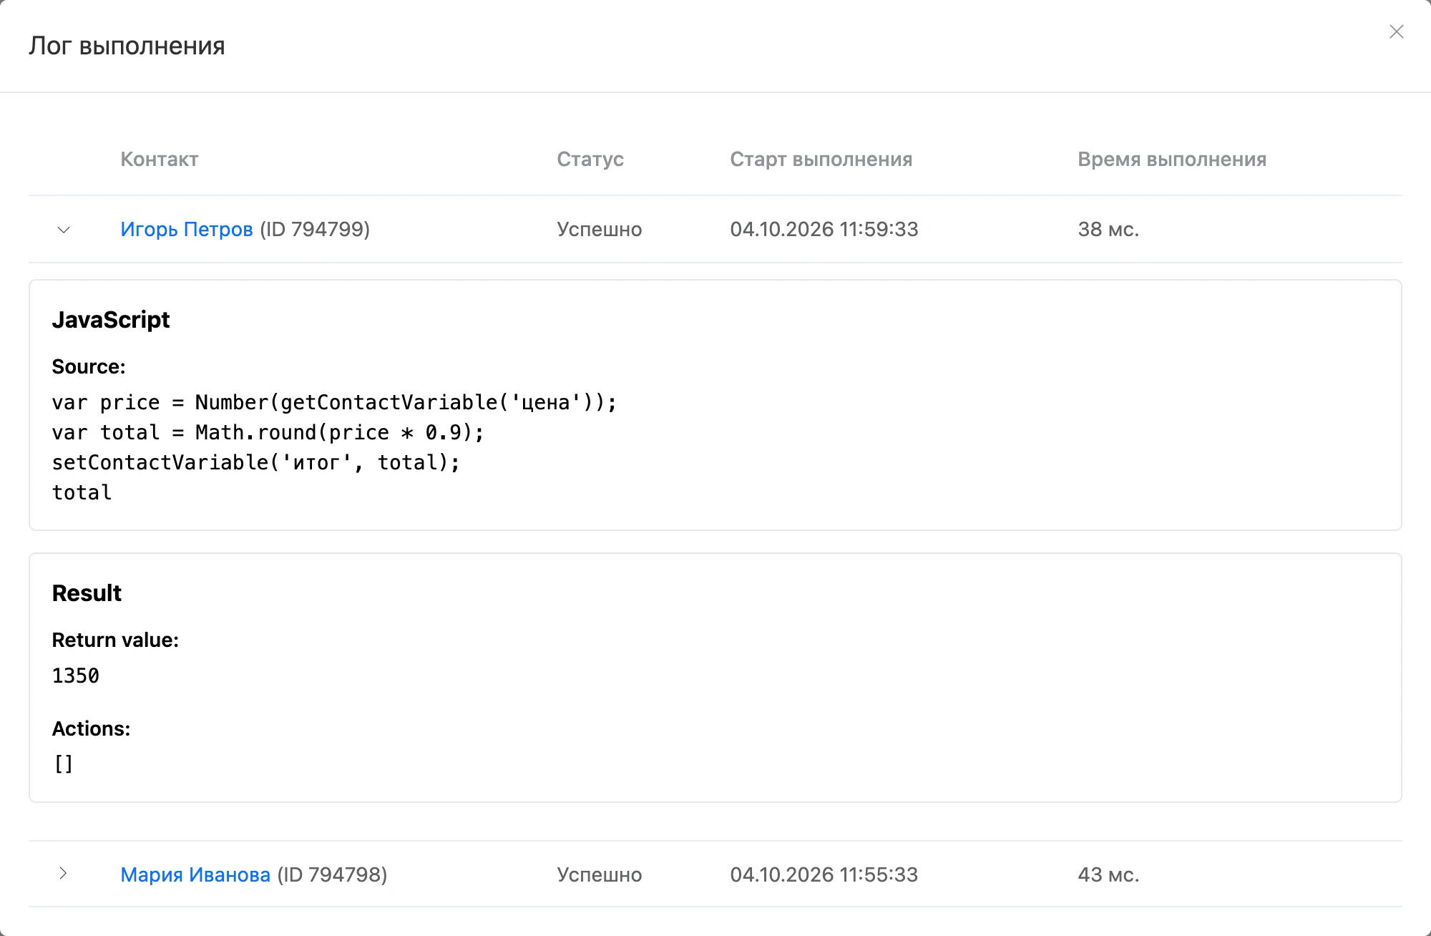Click the 43 мс. execution time
1431x936 pixels.
(x=1108, y=874)
